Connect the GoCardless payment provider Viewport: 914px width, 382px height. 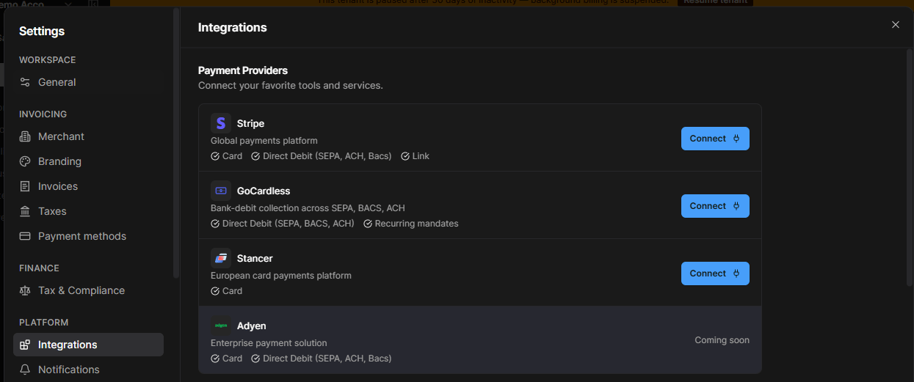tap(715, 206)
